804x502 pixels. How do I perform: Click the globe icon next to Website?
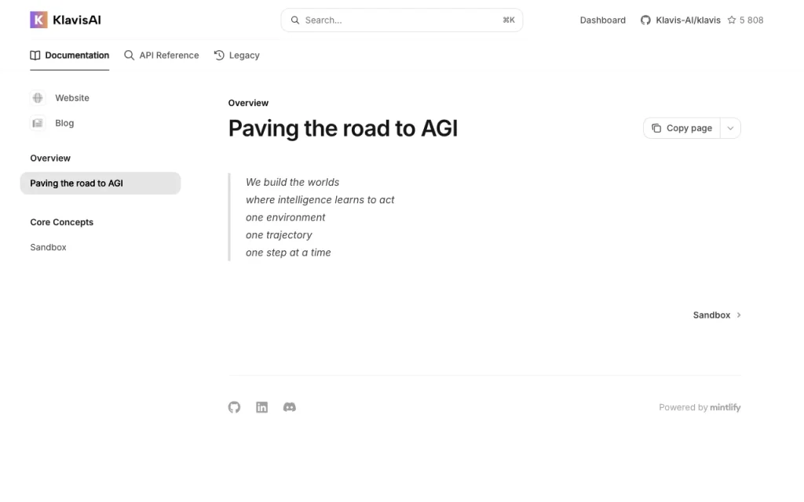(38, 98)
